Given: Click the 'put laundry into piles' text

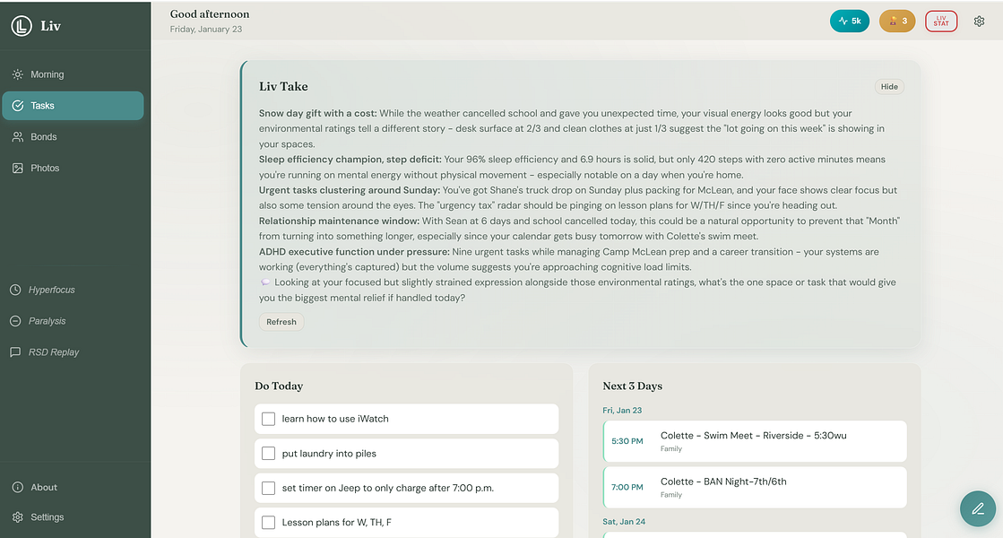Looking at the screenshot, I should pos(329,454).
